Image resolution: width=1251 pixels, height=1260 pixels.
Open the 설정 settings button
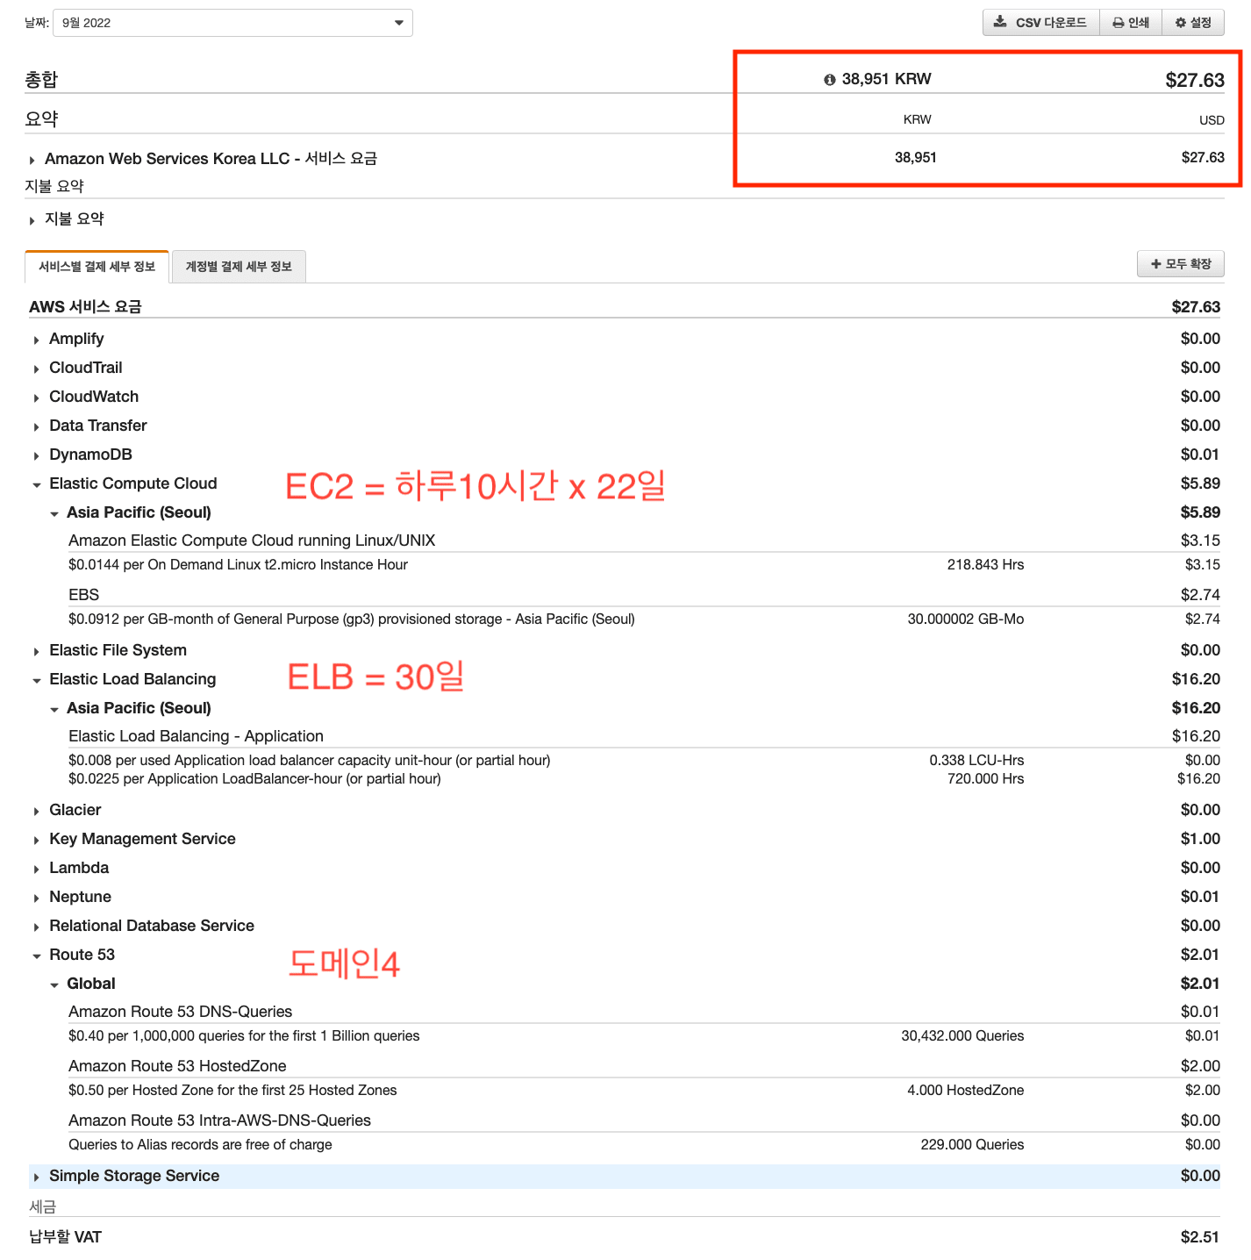coord(1193,23)
